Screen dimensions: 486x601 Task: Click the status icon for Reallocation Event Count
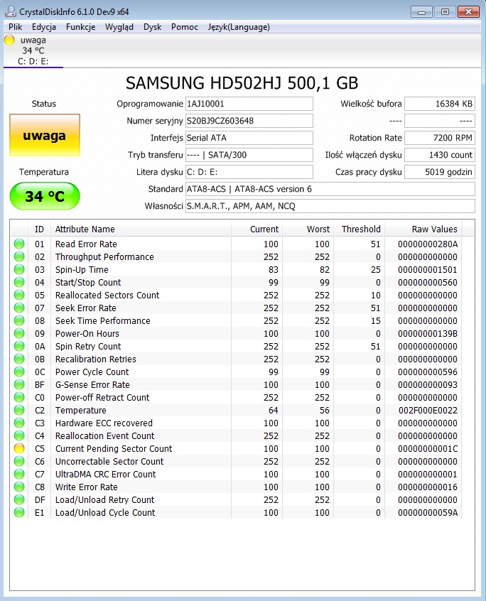click(x=19, y=435)
